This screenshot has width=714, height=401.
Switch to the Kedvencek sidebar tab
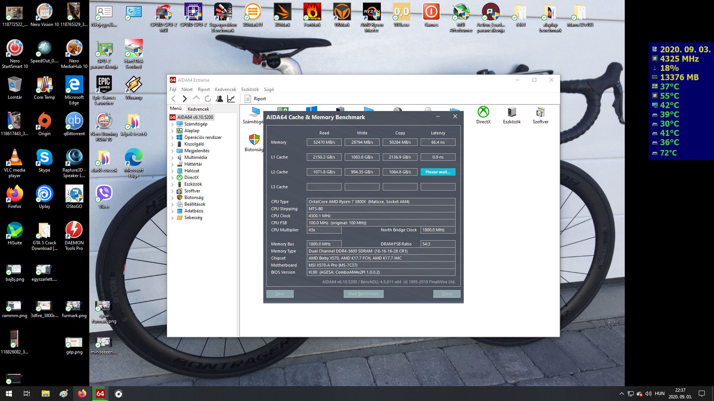198,109
